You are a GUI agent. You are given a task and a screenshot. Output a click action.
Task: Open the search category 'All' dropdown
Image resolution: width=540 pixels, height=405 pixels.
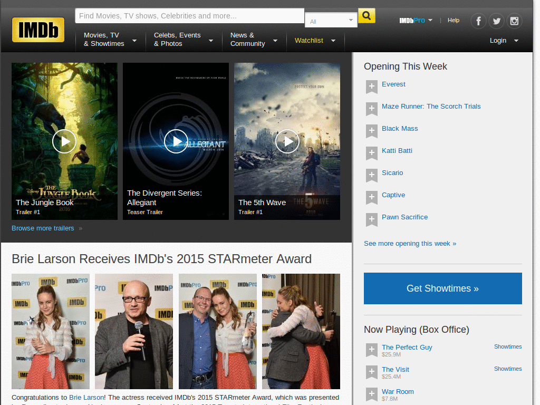[x=331, y=21]
